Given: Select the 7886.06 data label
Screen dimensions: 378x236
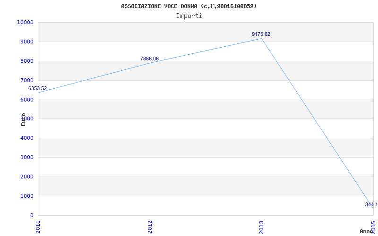Looking at the screenshot, I should click(149, 59).
